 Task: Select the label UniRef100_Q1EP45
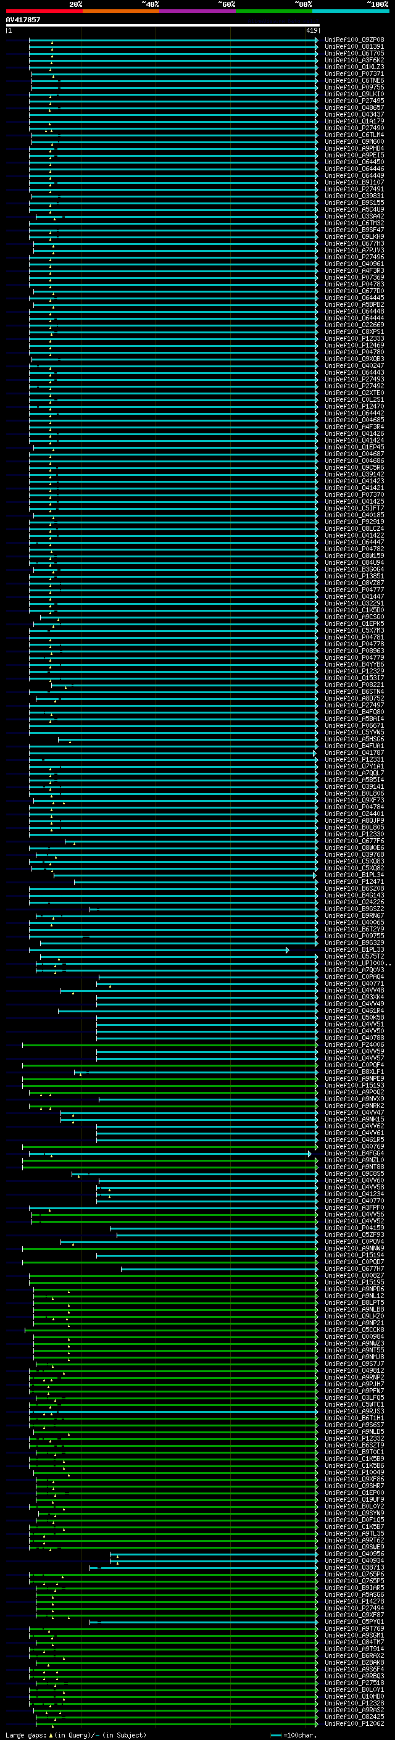click(354, 447)
